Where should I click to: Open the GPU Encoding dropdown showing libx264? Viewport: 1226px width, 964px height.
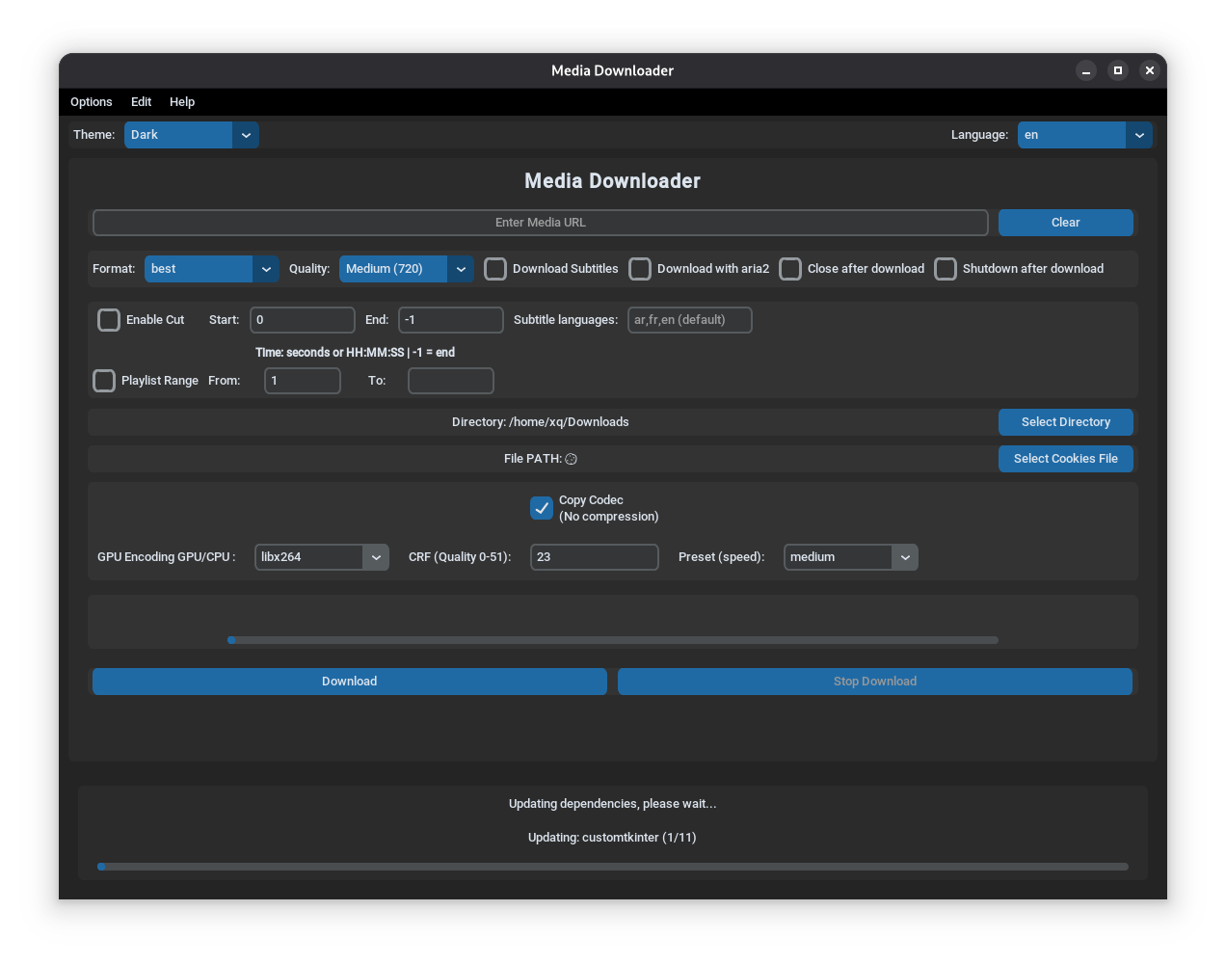[322, 557]
